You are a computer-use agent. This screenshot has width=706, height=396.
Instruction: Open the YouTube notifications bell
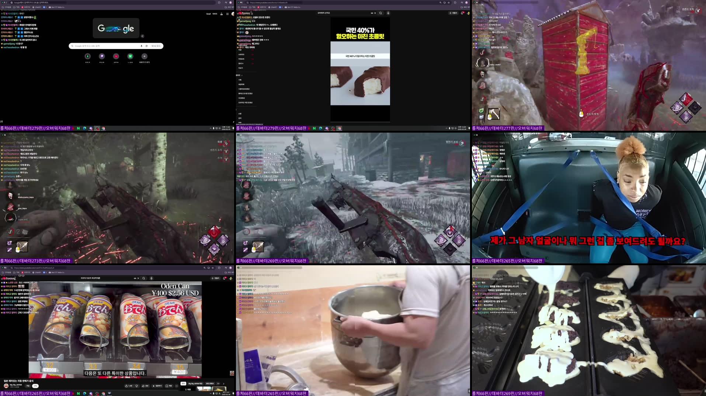(462, 13)
